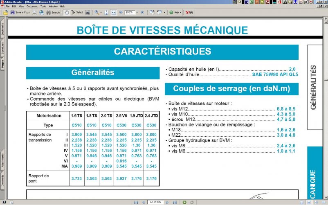328x205 pixels.
Task: Click the minus zoom out button
Action: [121, 12]
